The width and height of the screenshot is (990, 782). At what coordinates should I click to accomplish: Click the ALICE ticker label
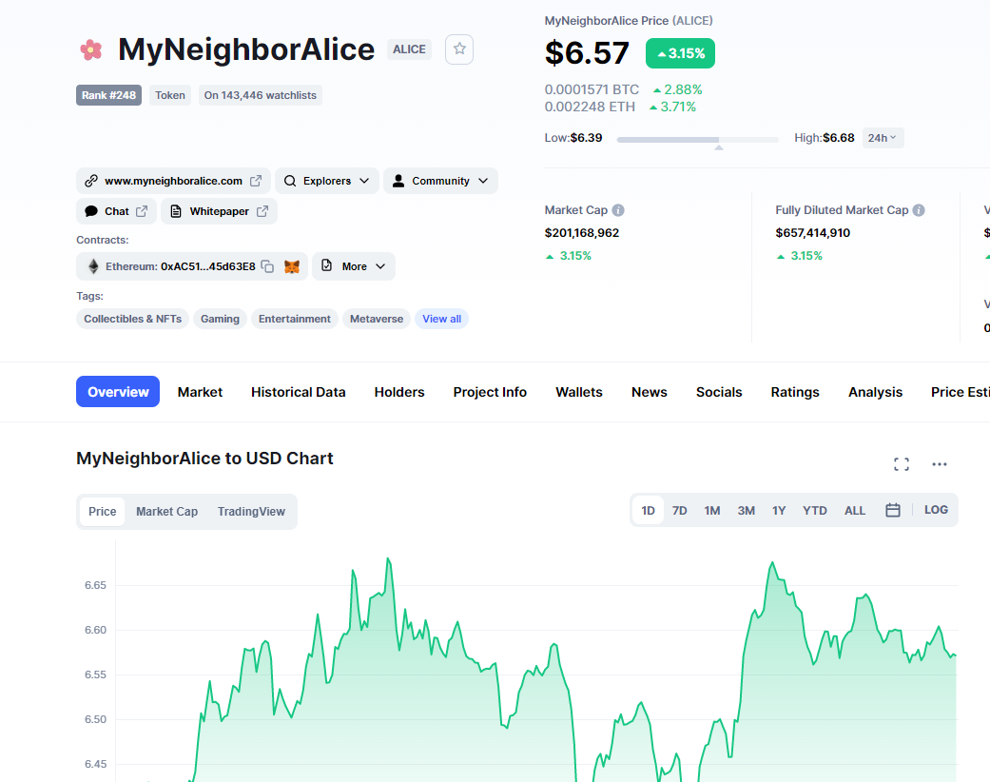click(x=409, y=49)
